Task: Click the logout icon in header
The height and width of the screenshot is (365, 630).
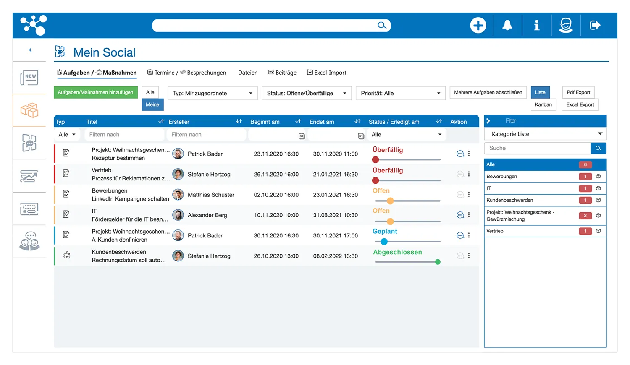Action: 595,26
